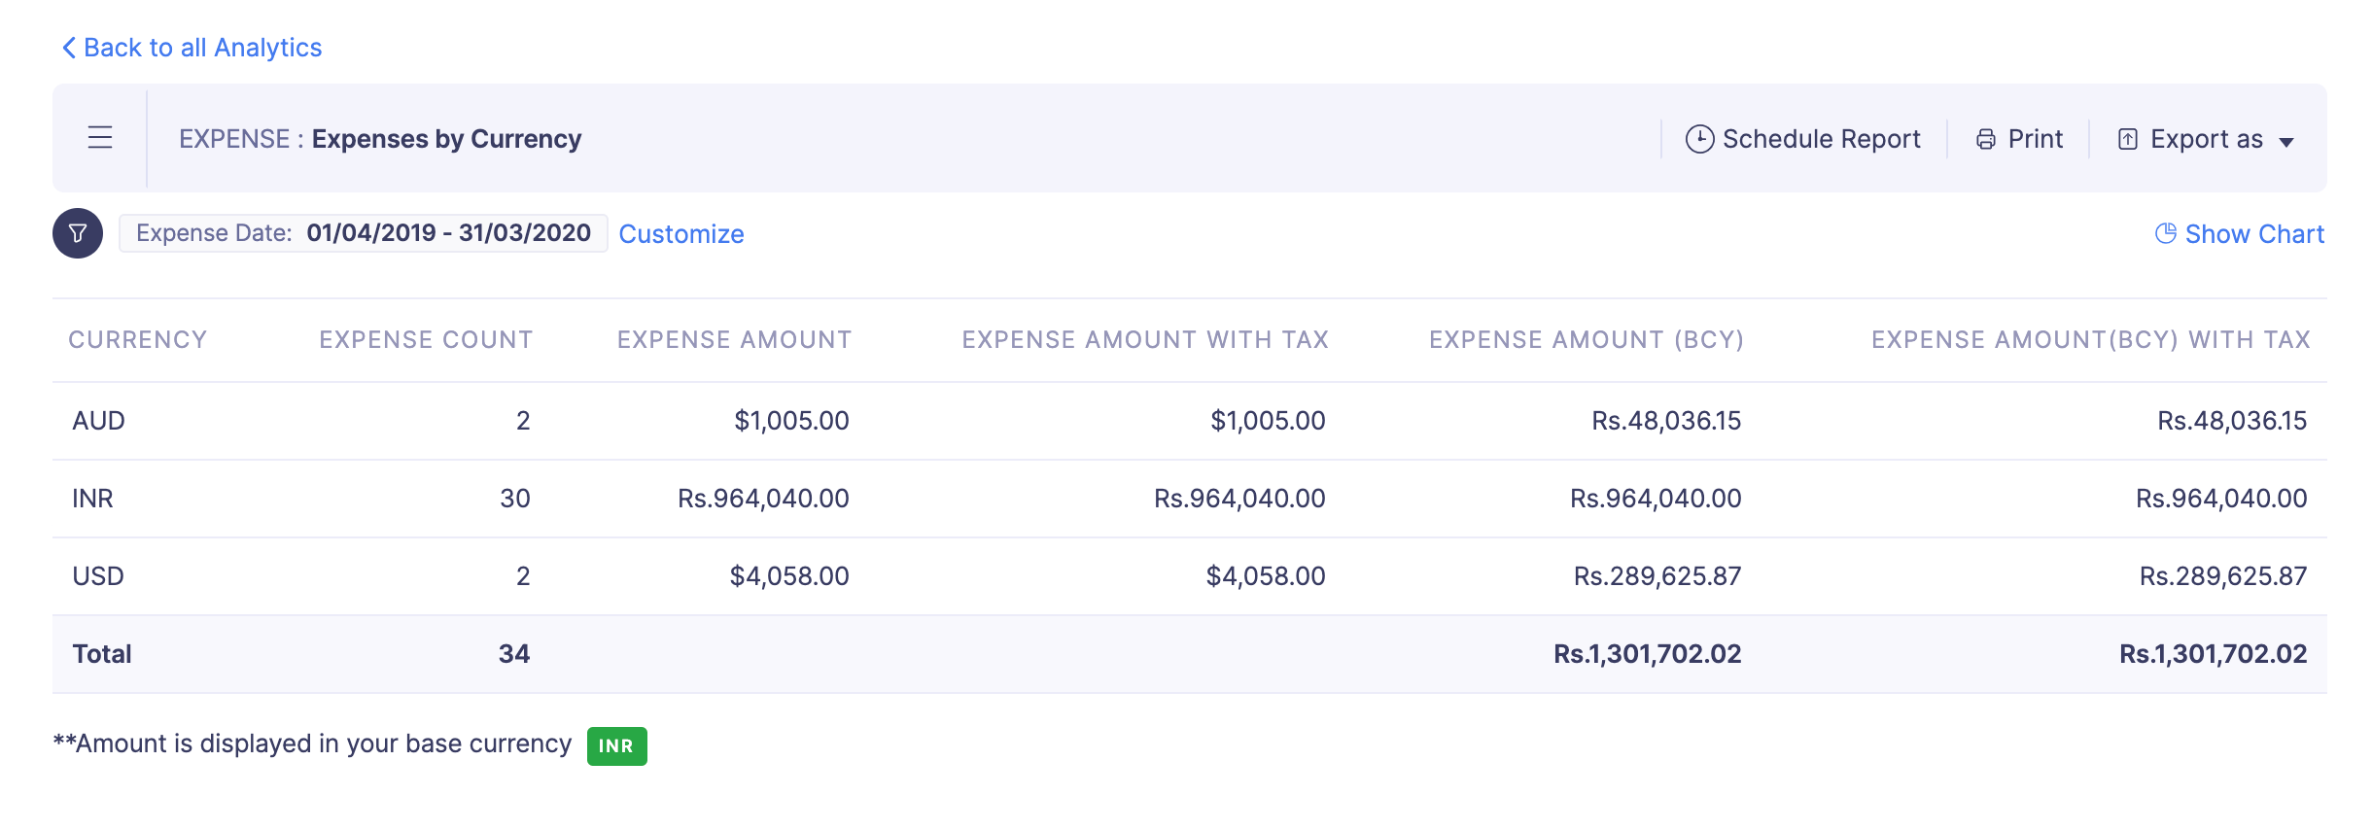2372x830 pixels.
Task: Click Schedule Report button
Action: coord(1821,139)
